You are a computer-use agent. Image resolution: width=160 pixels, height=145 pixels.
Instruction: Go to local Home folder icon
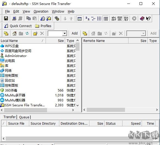point(14,33)
